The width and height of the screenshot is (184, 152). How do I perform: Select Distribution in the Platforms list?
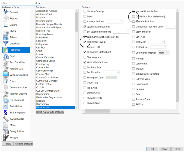[x=56, y=107]
